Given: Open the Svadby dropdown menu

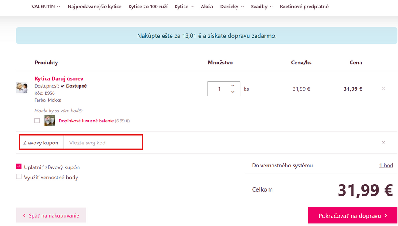Looking at the screenshot, I should click(x=261, y=7).
